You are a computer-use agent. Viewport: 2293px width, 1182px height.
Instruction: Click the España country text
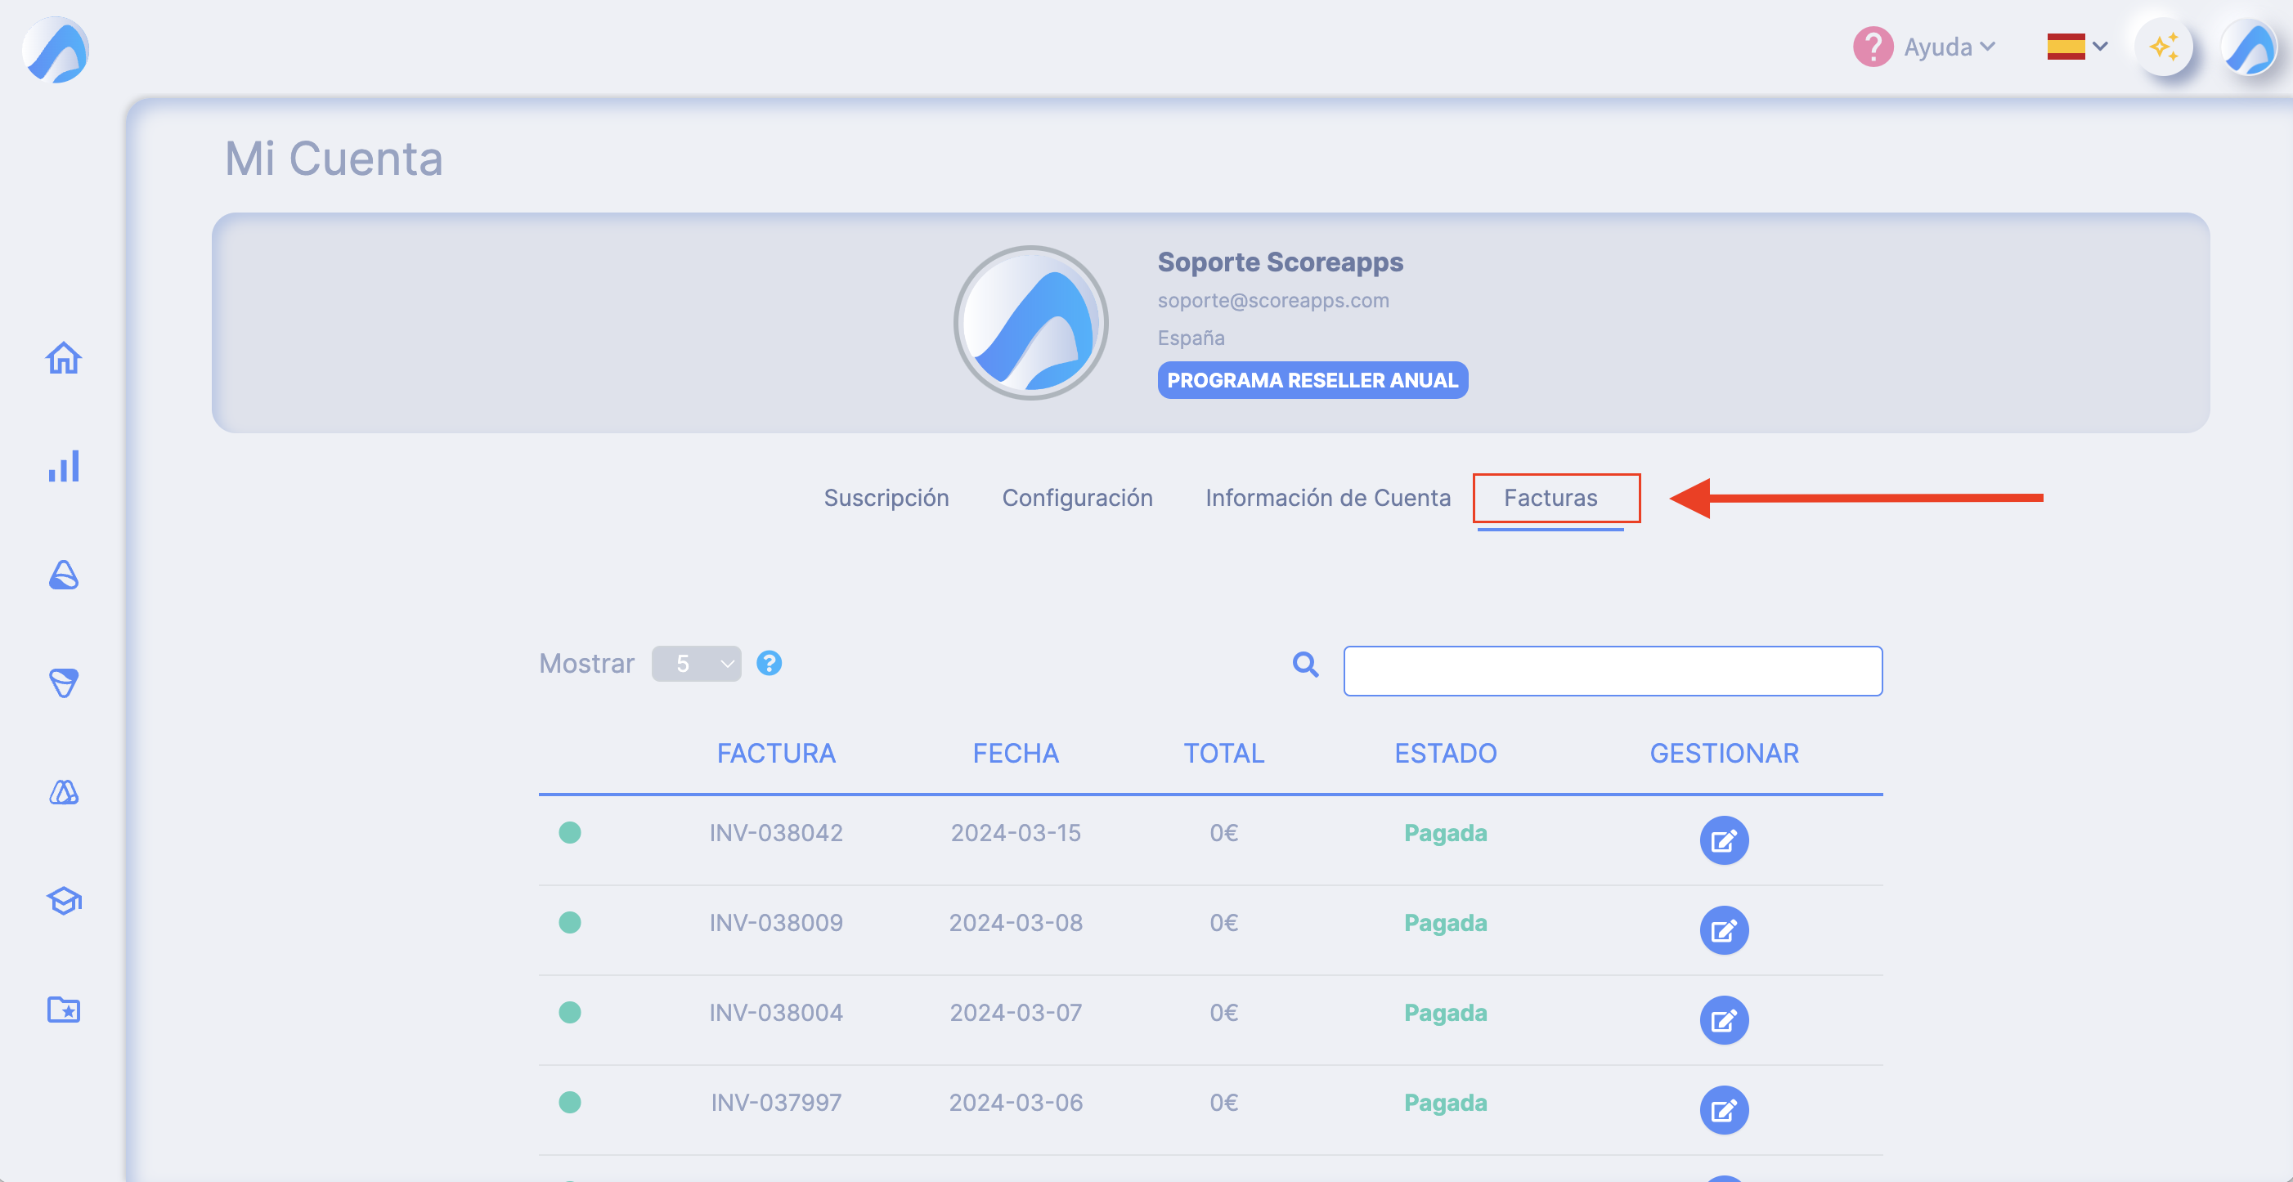(x=1191, y=338)
